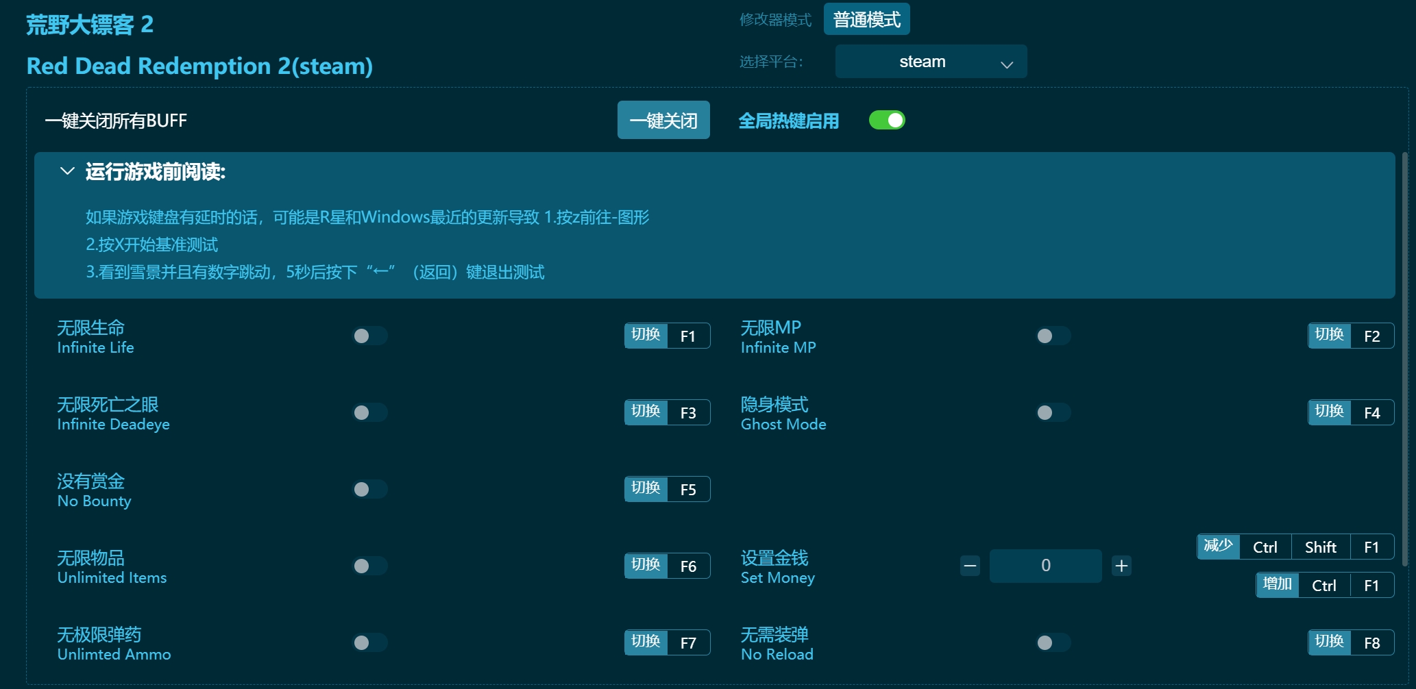This screenshot has height=689, width=1416.
Task: Decrease Set Money with the minus icon
Action: tap(970, 566)
